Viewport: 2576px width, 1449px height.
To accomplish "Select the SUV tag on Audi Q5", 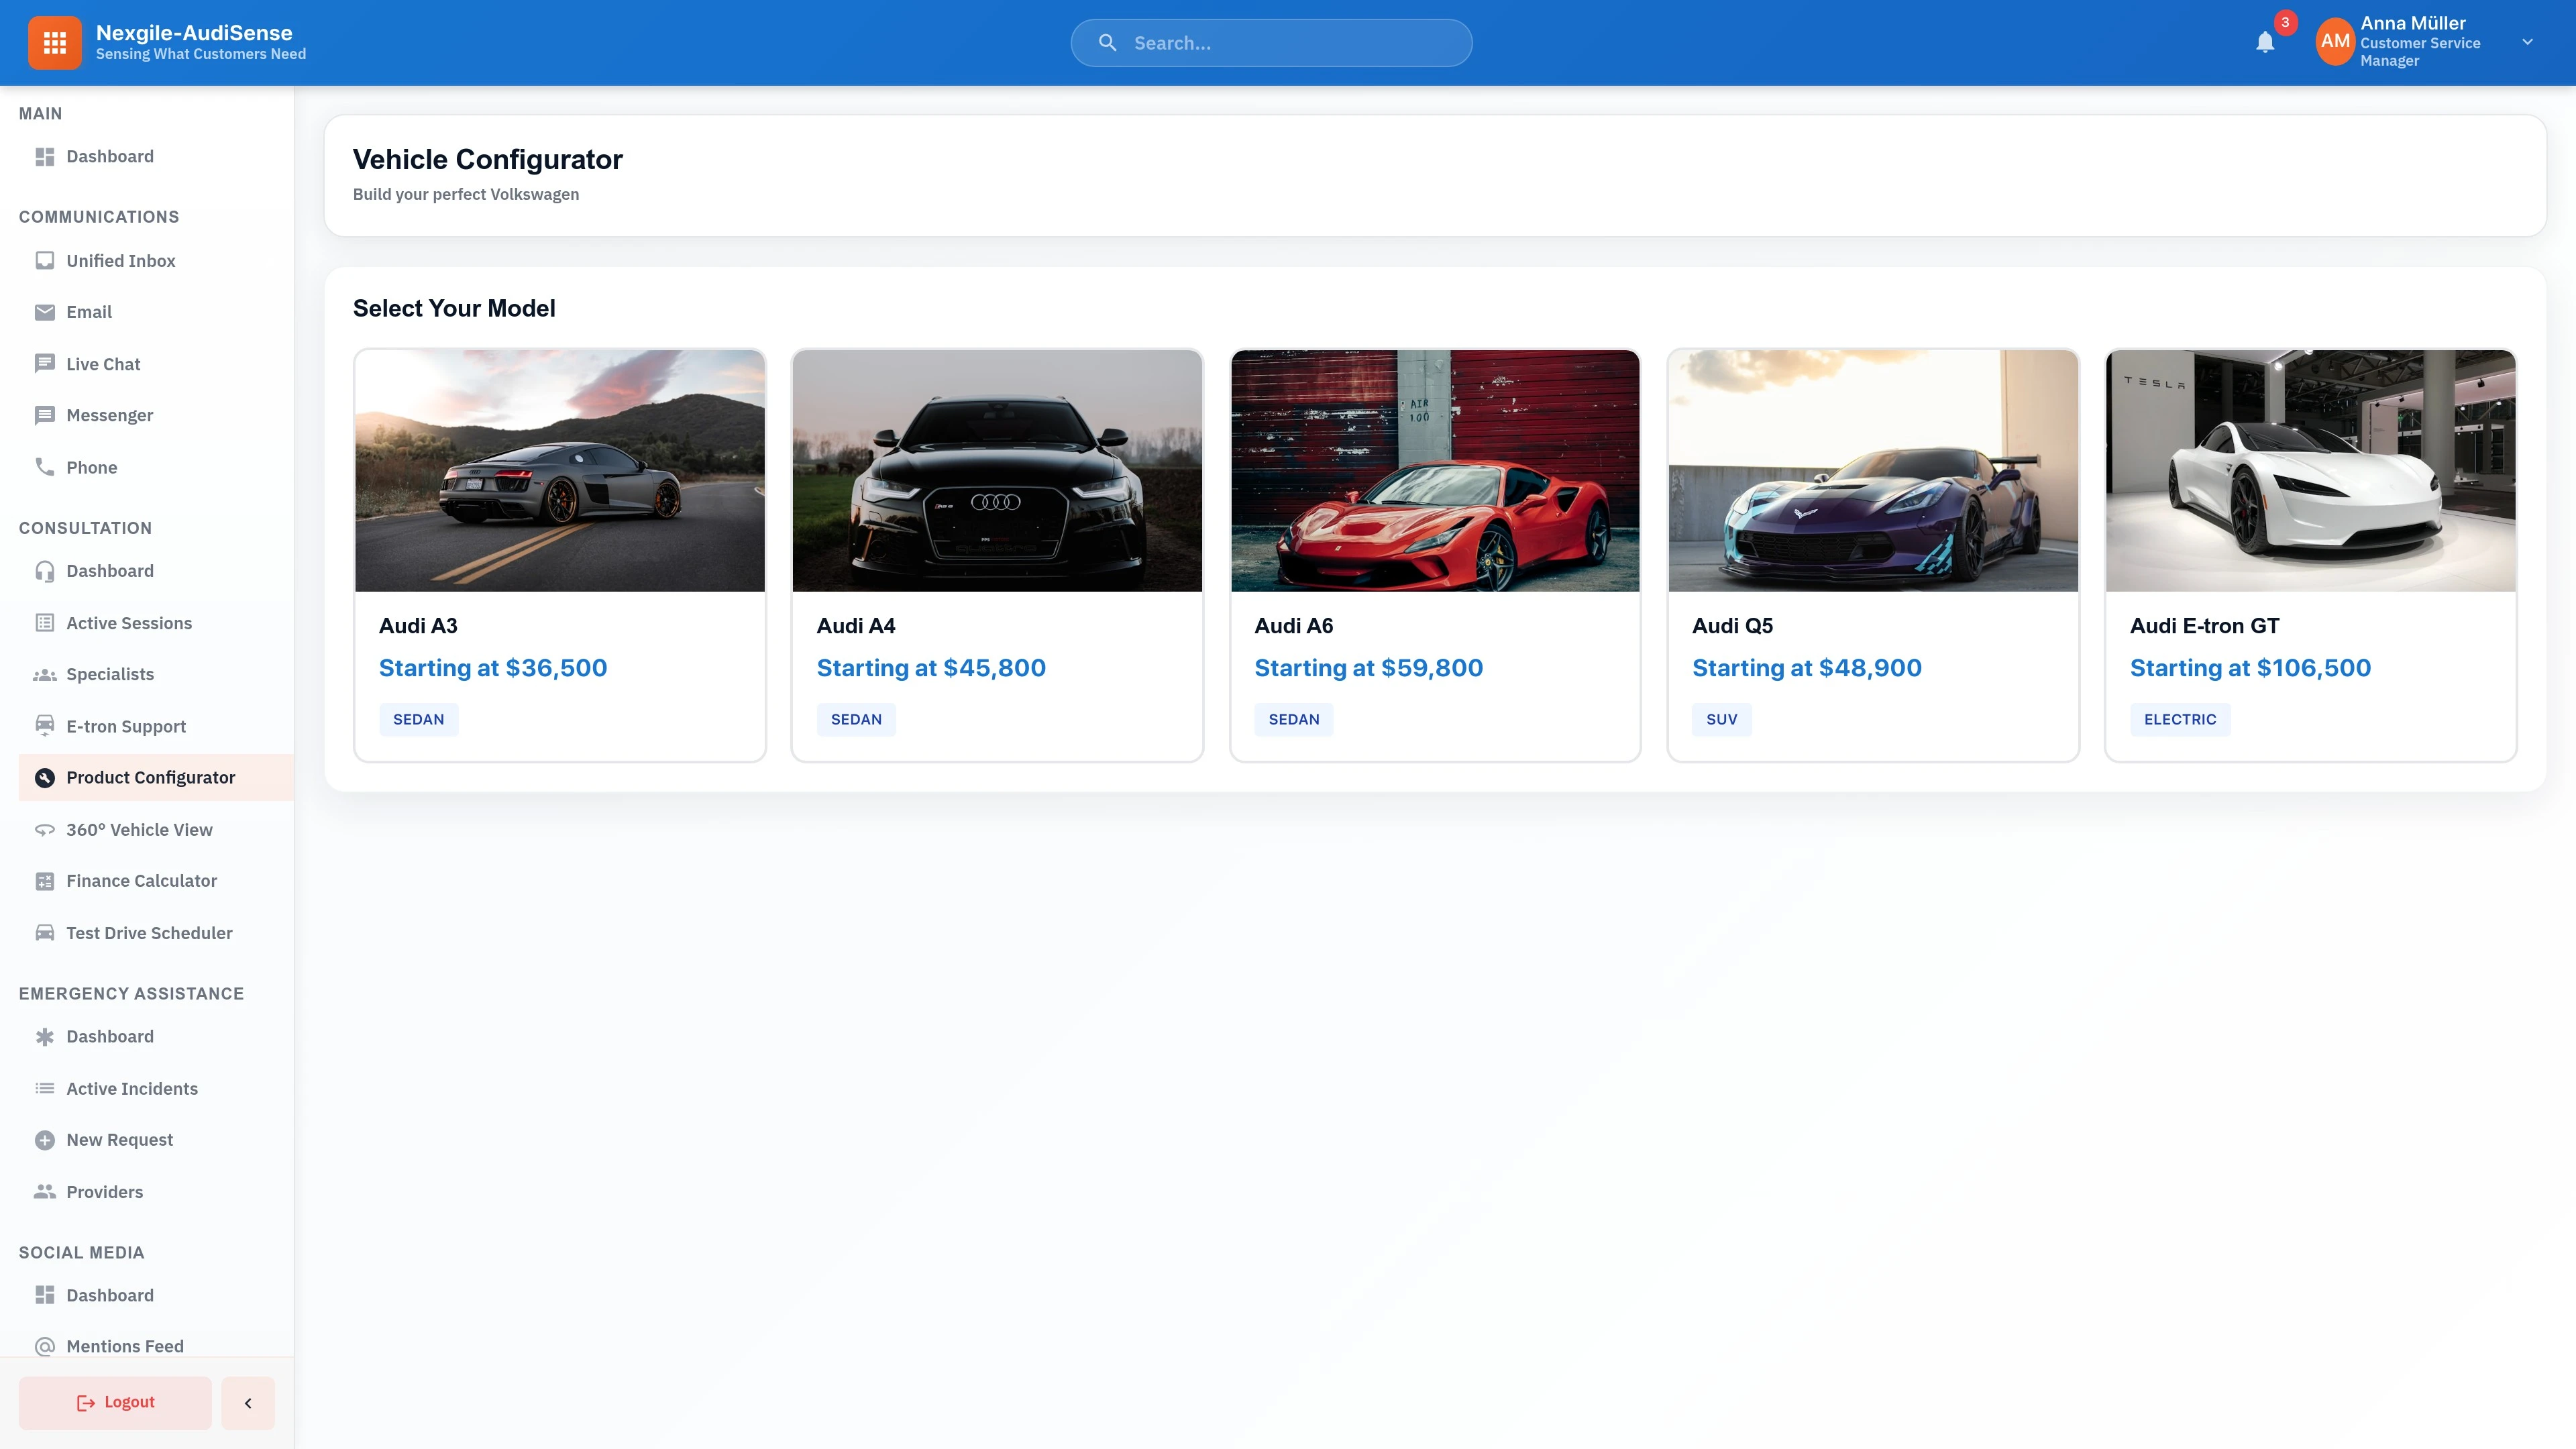I will point(1721,719).
